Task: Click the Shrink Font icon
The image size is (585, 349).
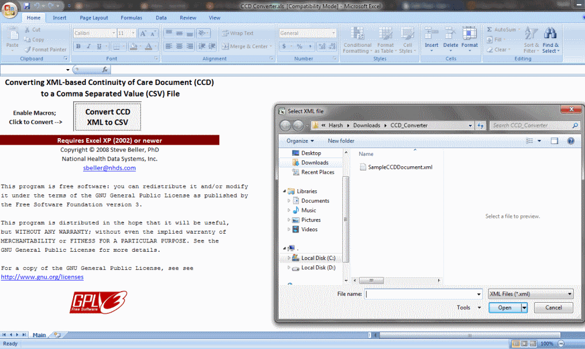Action: click(x=152, y=33)
